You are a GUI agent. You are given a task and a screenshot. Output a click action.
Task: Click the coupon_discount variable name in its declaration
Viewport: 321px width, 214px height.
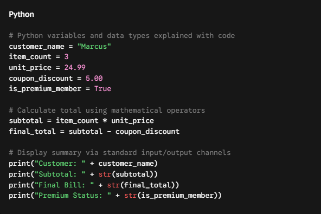point(41,79)
